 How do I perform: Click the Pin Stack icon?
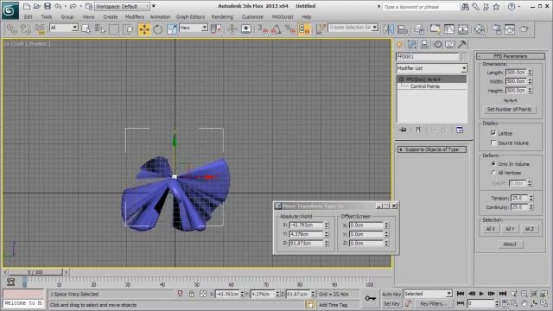(x=403, y=130)
